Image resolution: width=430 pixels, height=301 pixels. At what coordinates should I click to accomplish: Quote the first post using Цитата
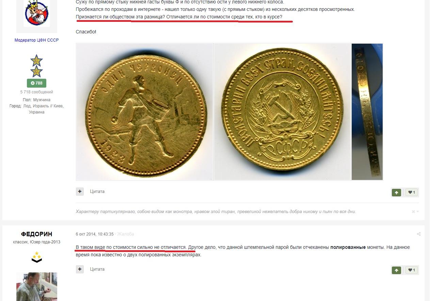(97, 192)
